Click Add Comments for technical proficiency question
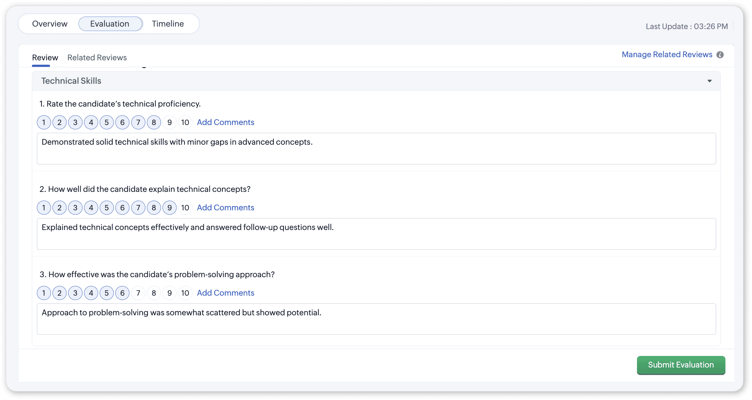Image resolution: width=752 pixels, height=400 pixels. coord(225,122)
